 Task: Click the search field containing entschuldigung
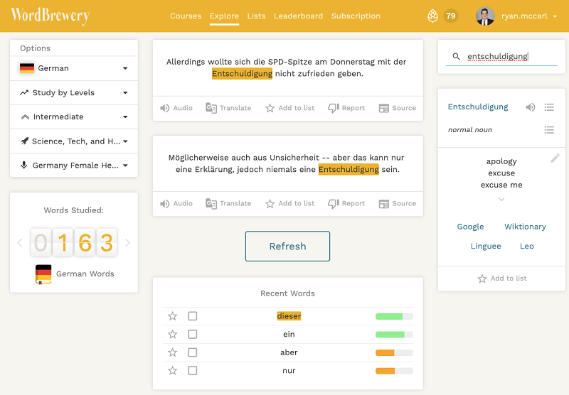[501, 57]
